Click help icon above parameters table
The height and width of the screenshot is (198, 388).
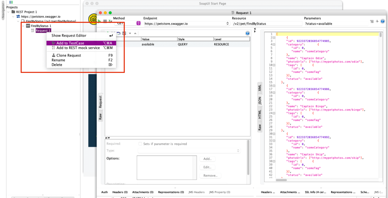pos(247,33)
